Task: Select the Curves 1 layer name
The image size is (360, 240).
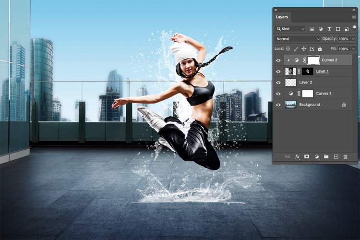Action: [x=324, y=94]
